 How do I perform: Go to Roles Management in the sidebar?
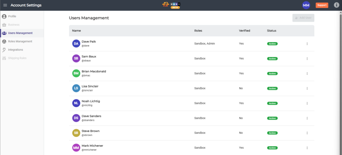click(x=22, y=41)
